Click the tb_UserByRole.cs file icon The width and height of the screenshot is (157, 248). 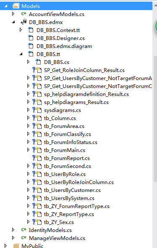point(37,174)
